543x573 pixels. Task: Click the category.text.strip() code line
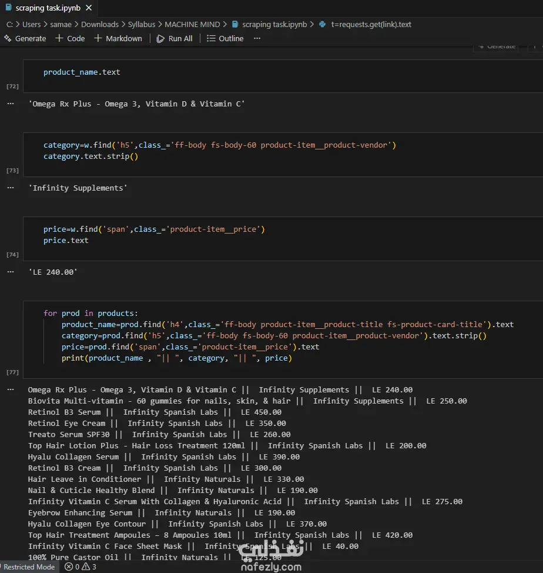91,156
